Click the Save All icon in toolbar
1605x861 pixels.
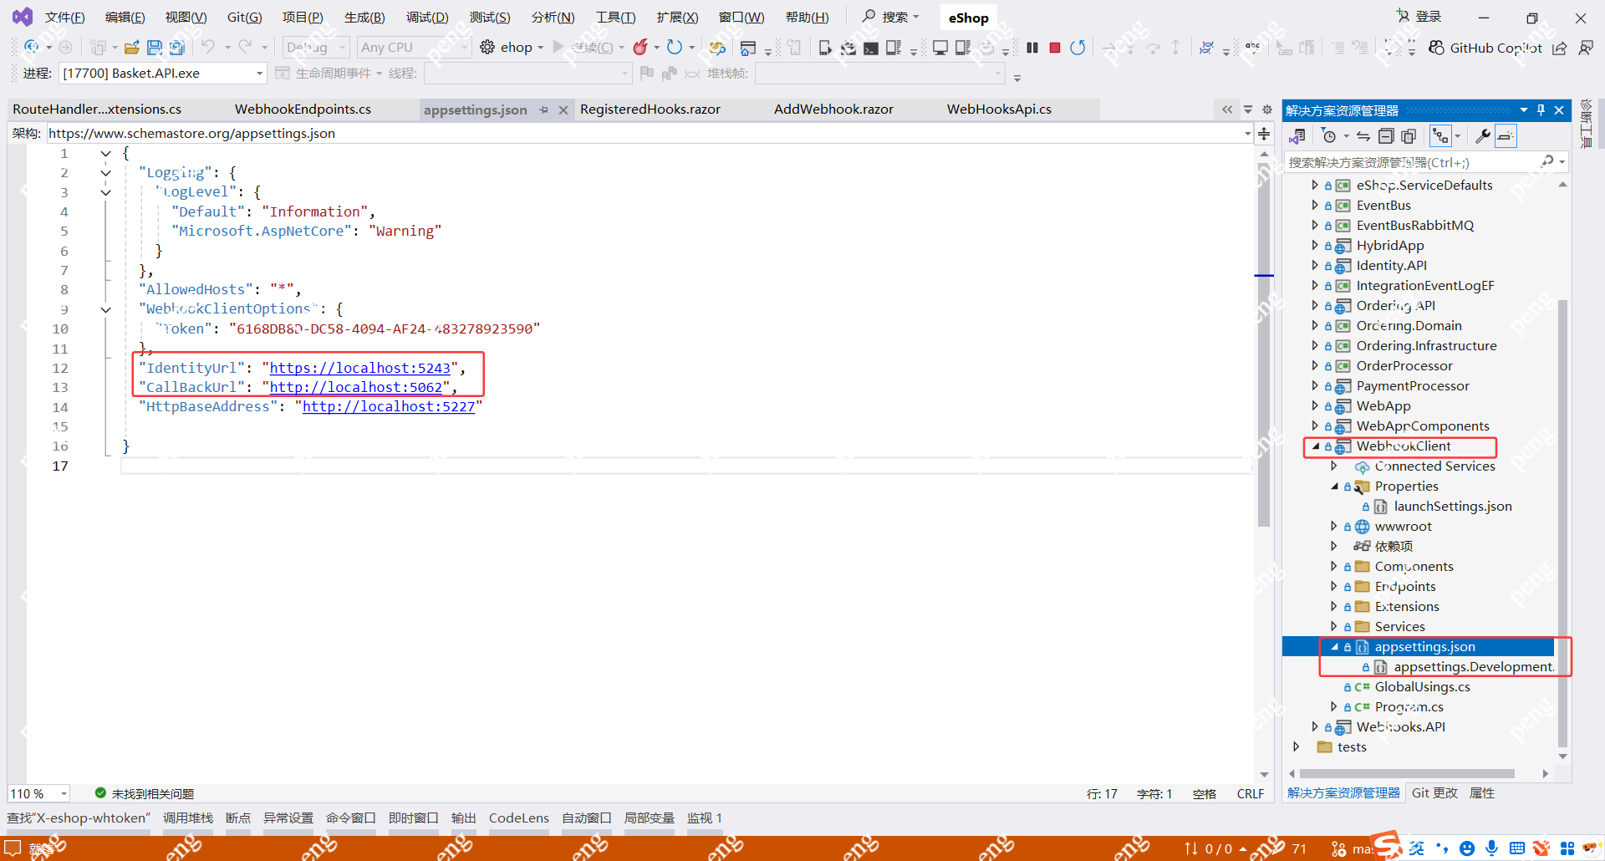(x=176, y=48)
